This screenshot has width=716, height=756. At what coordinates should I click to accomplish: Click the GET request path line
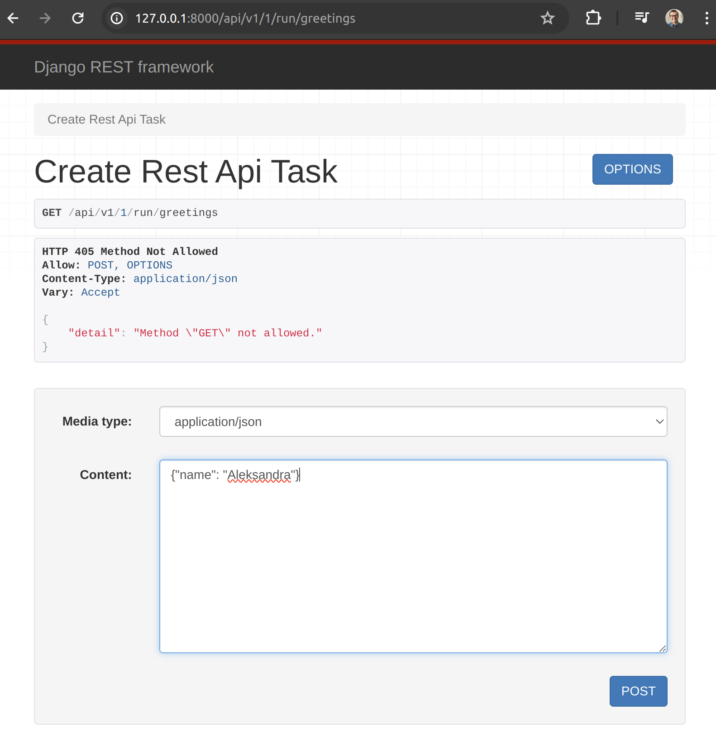coord(130,213)
